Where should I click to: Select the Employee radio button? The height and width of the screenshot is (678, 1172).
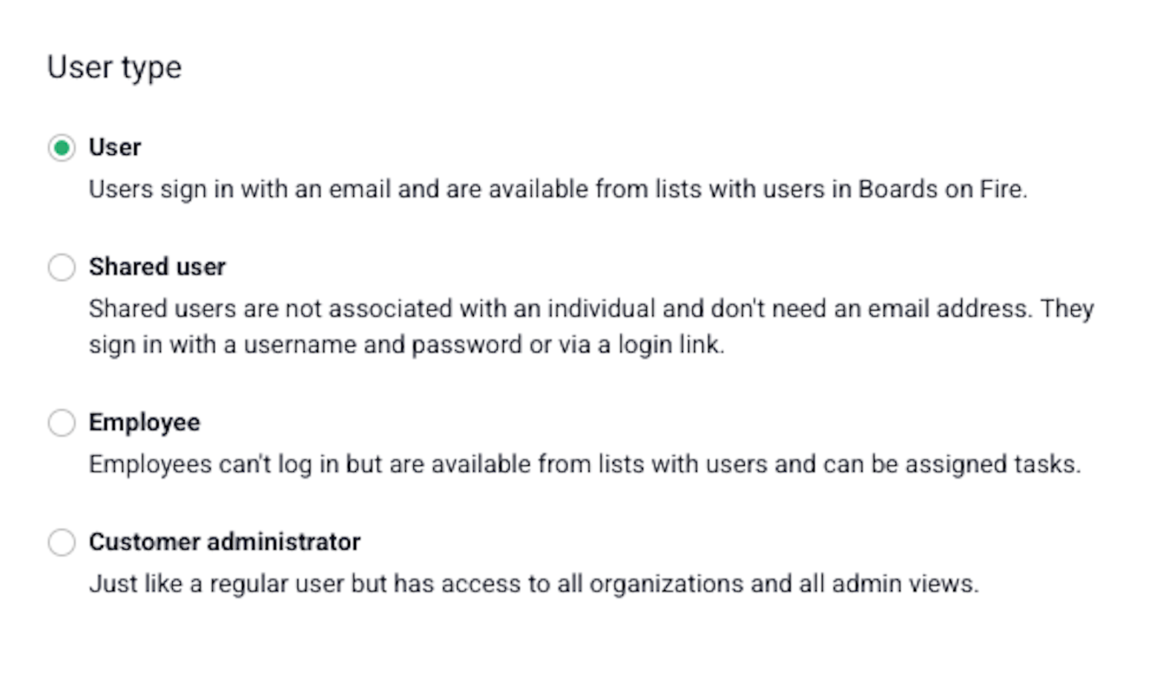tap(62, 423)
